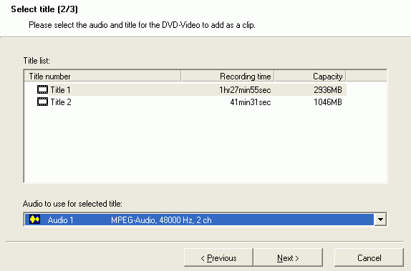Cancel the select title wizard
This screenshot has width=411, height=271.
point(369,257)
